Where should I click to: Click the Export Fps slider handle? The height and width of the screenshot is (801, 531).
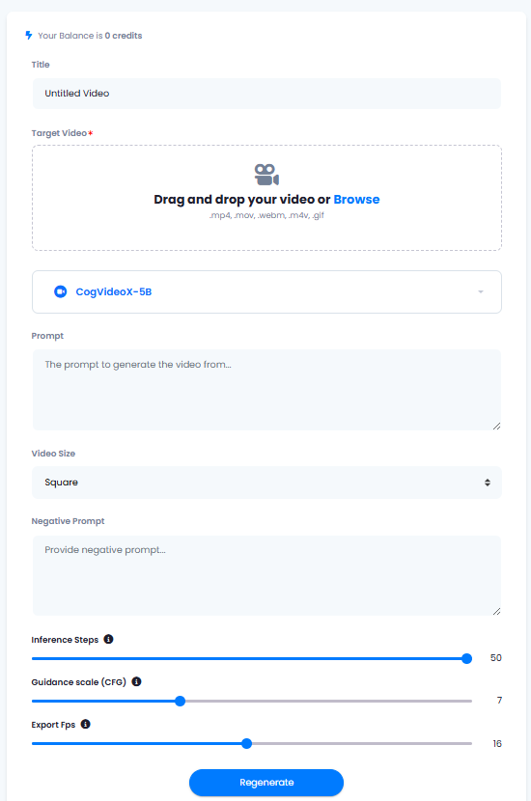[x=247, y=743]
